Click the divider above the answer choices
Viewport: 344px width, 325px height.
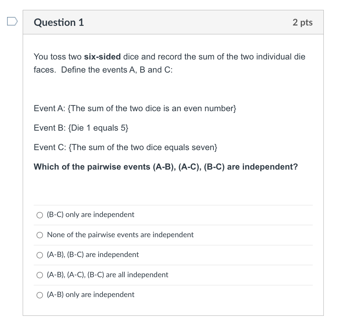[x=173, y=205]
